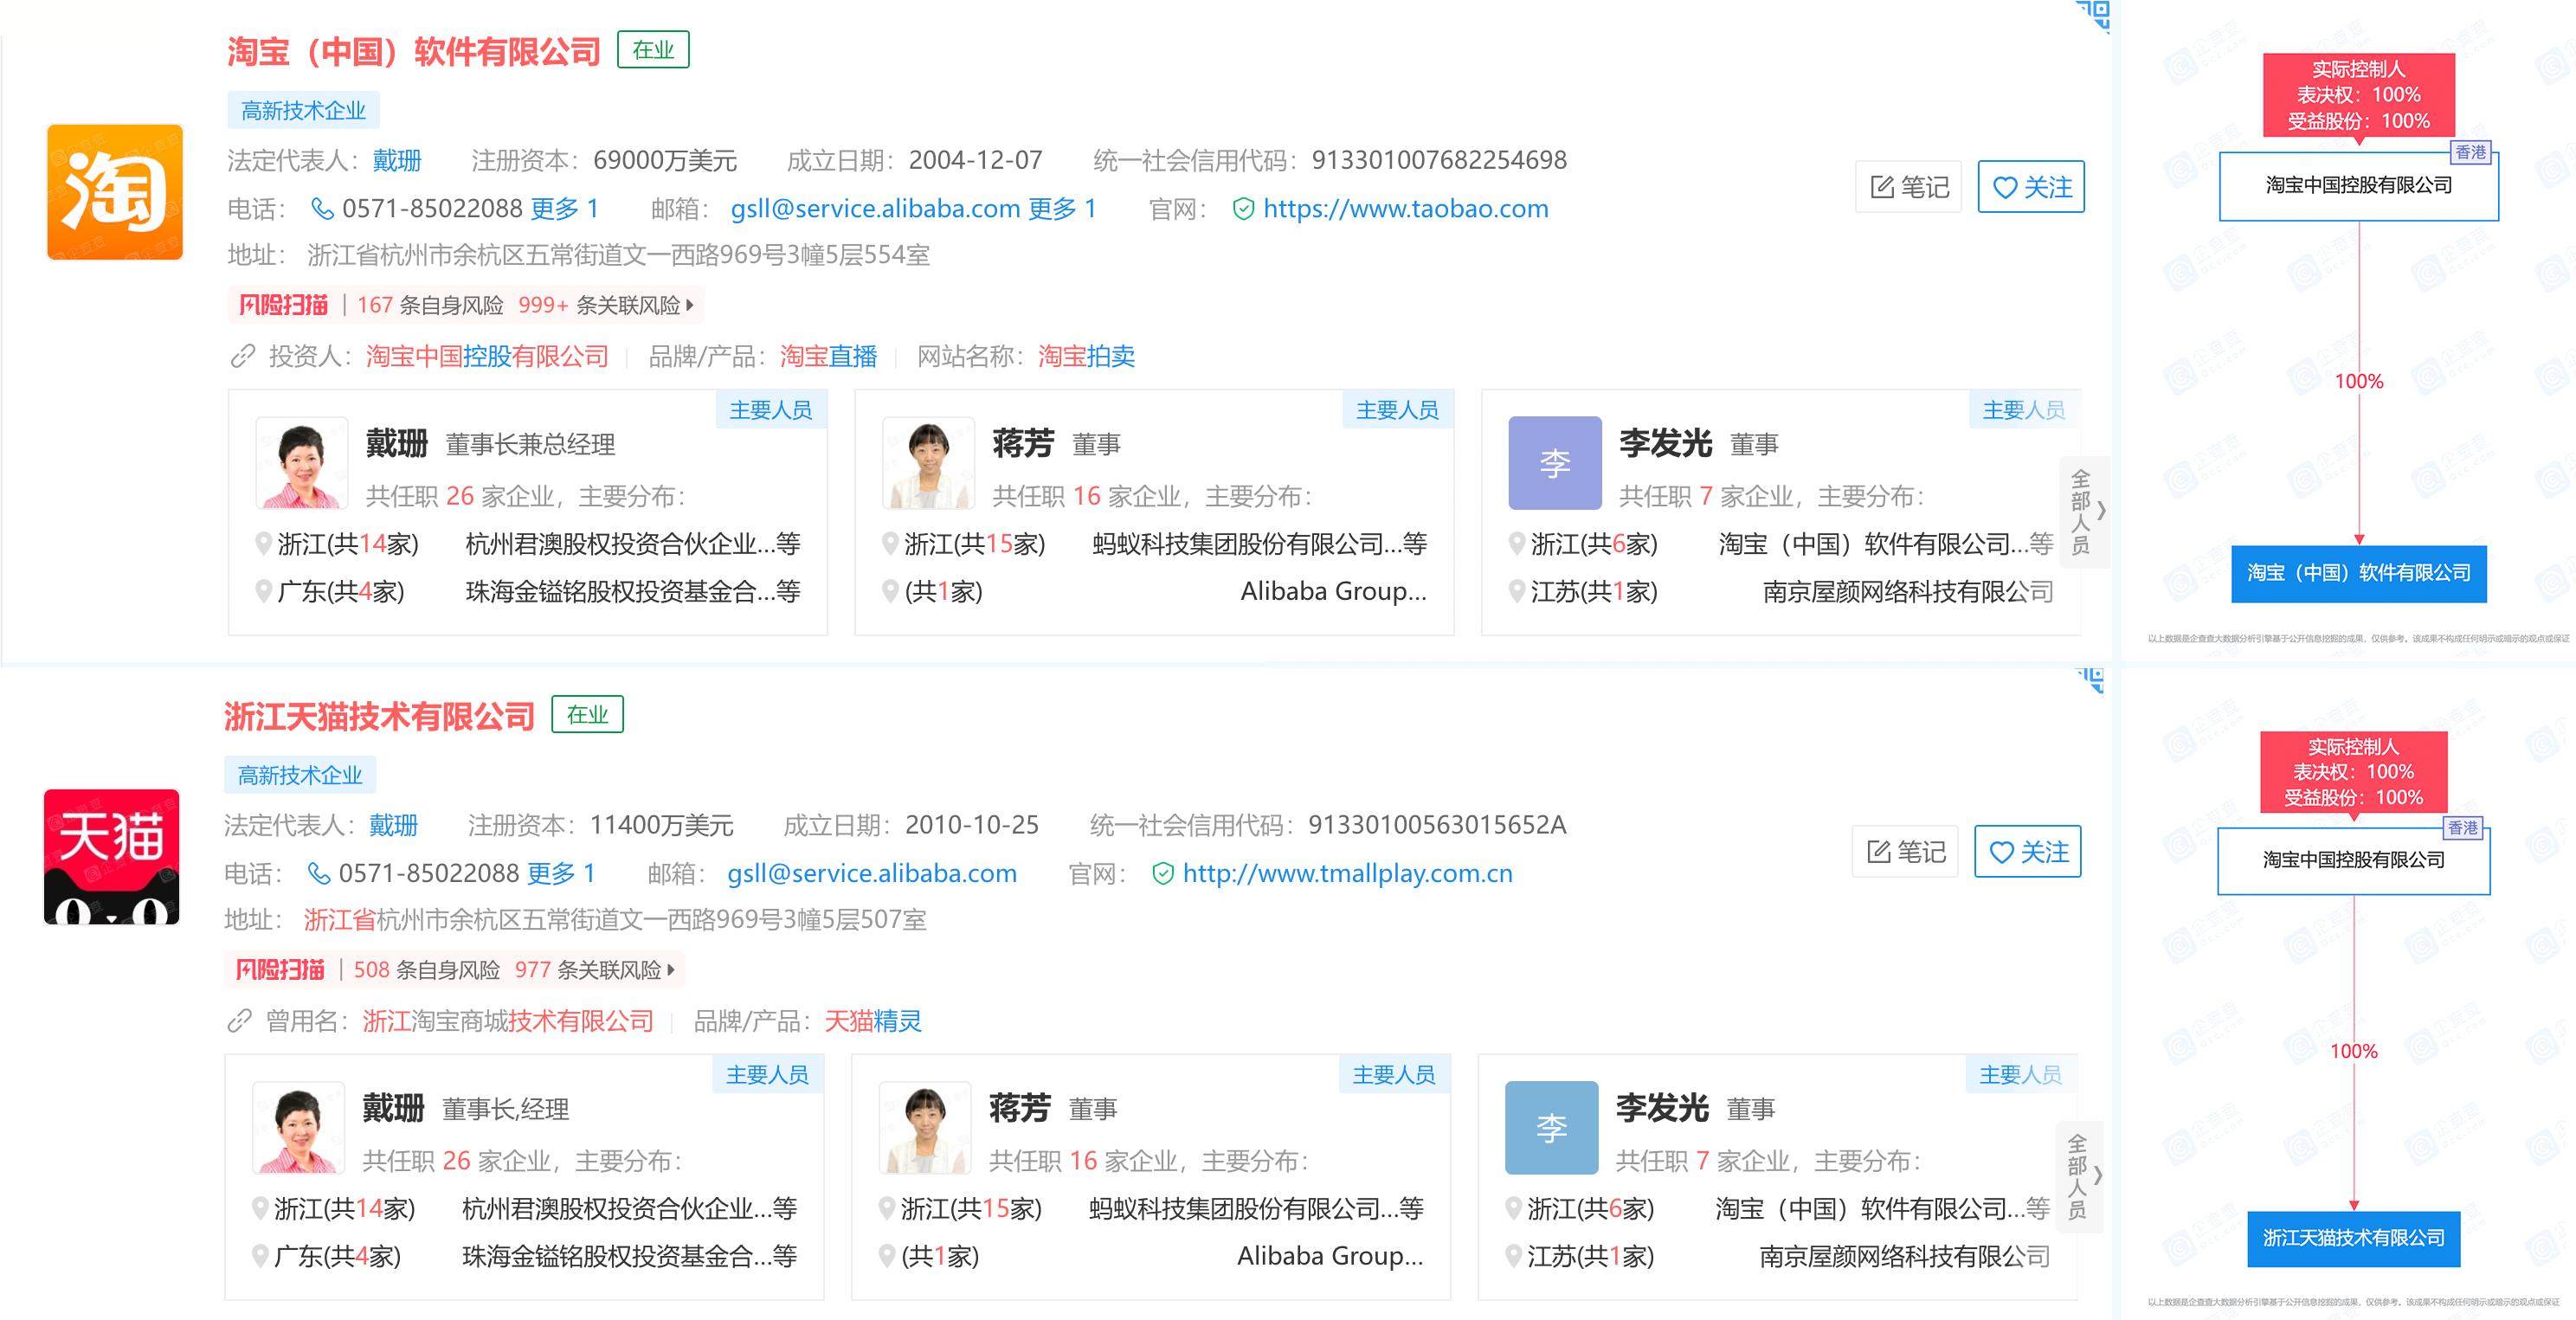Click the Taobao orange logo icon
This screenshot has height=1320, width=2576.
pos(113,190)
